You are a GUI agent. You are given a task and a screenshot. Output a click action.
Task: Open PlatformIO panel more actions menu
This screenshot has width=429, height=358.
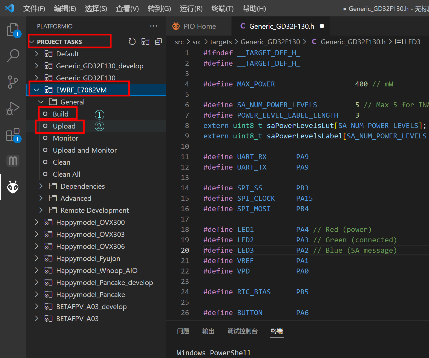point(154,26)
